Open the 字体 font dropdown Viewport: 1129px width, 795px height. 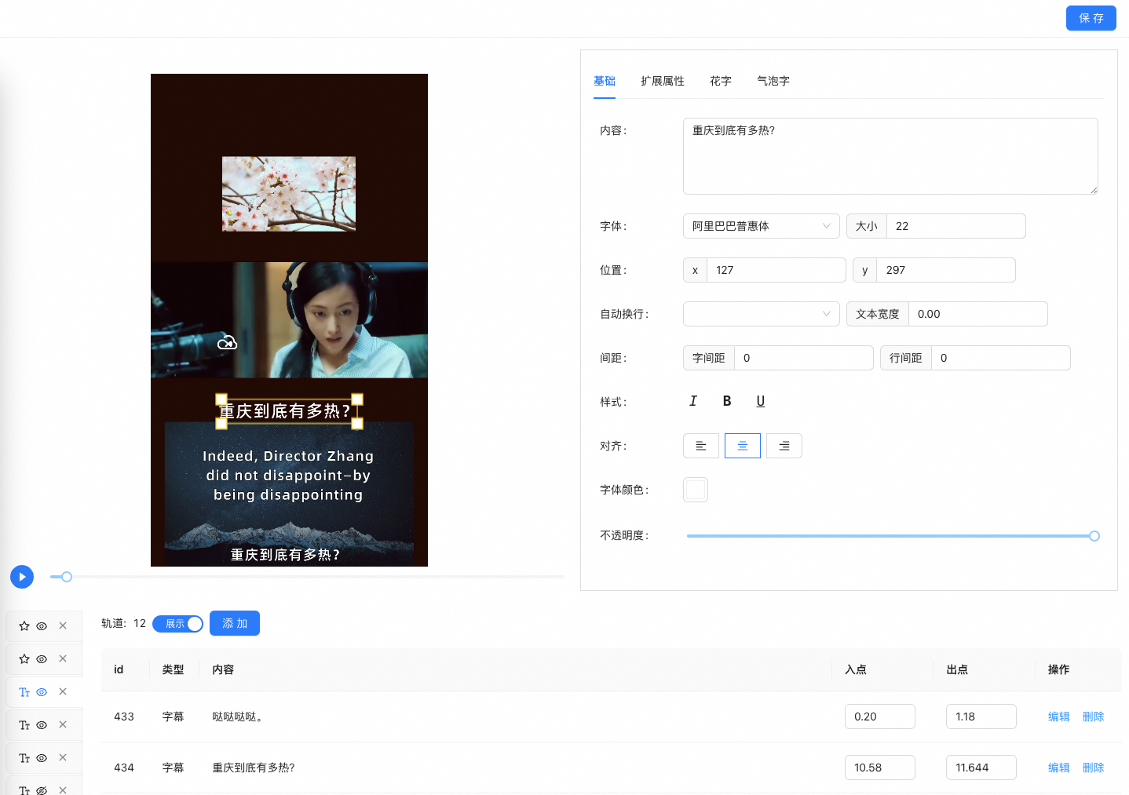click(761, 226)
